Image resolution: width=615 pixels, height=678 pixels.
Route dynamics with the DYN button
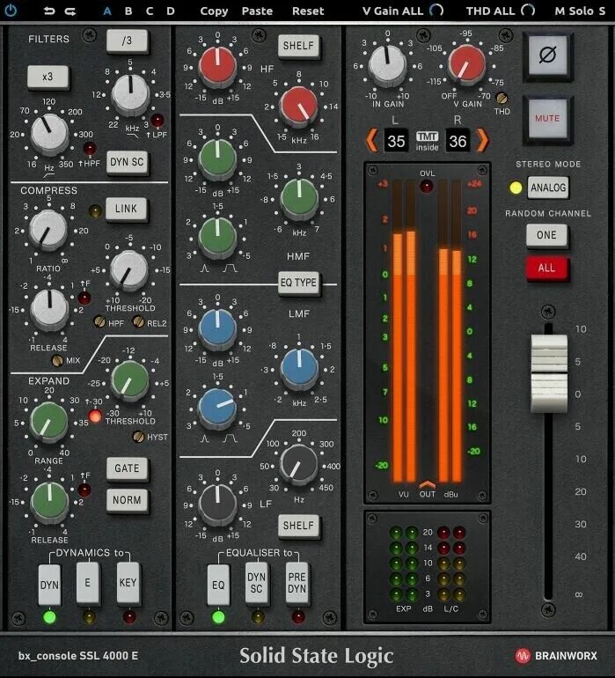(49, 585)
